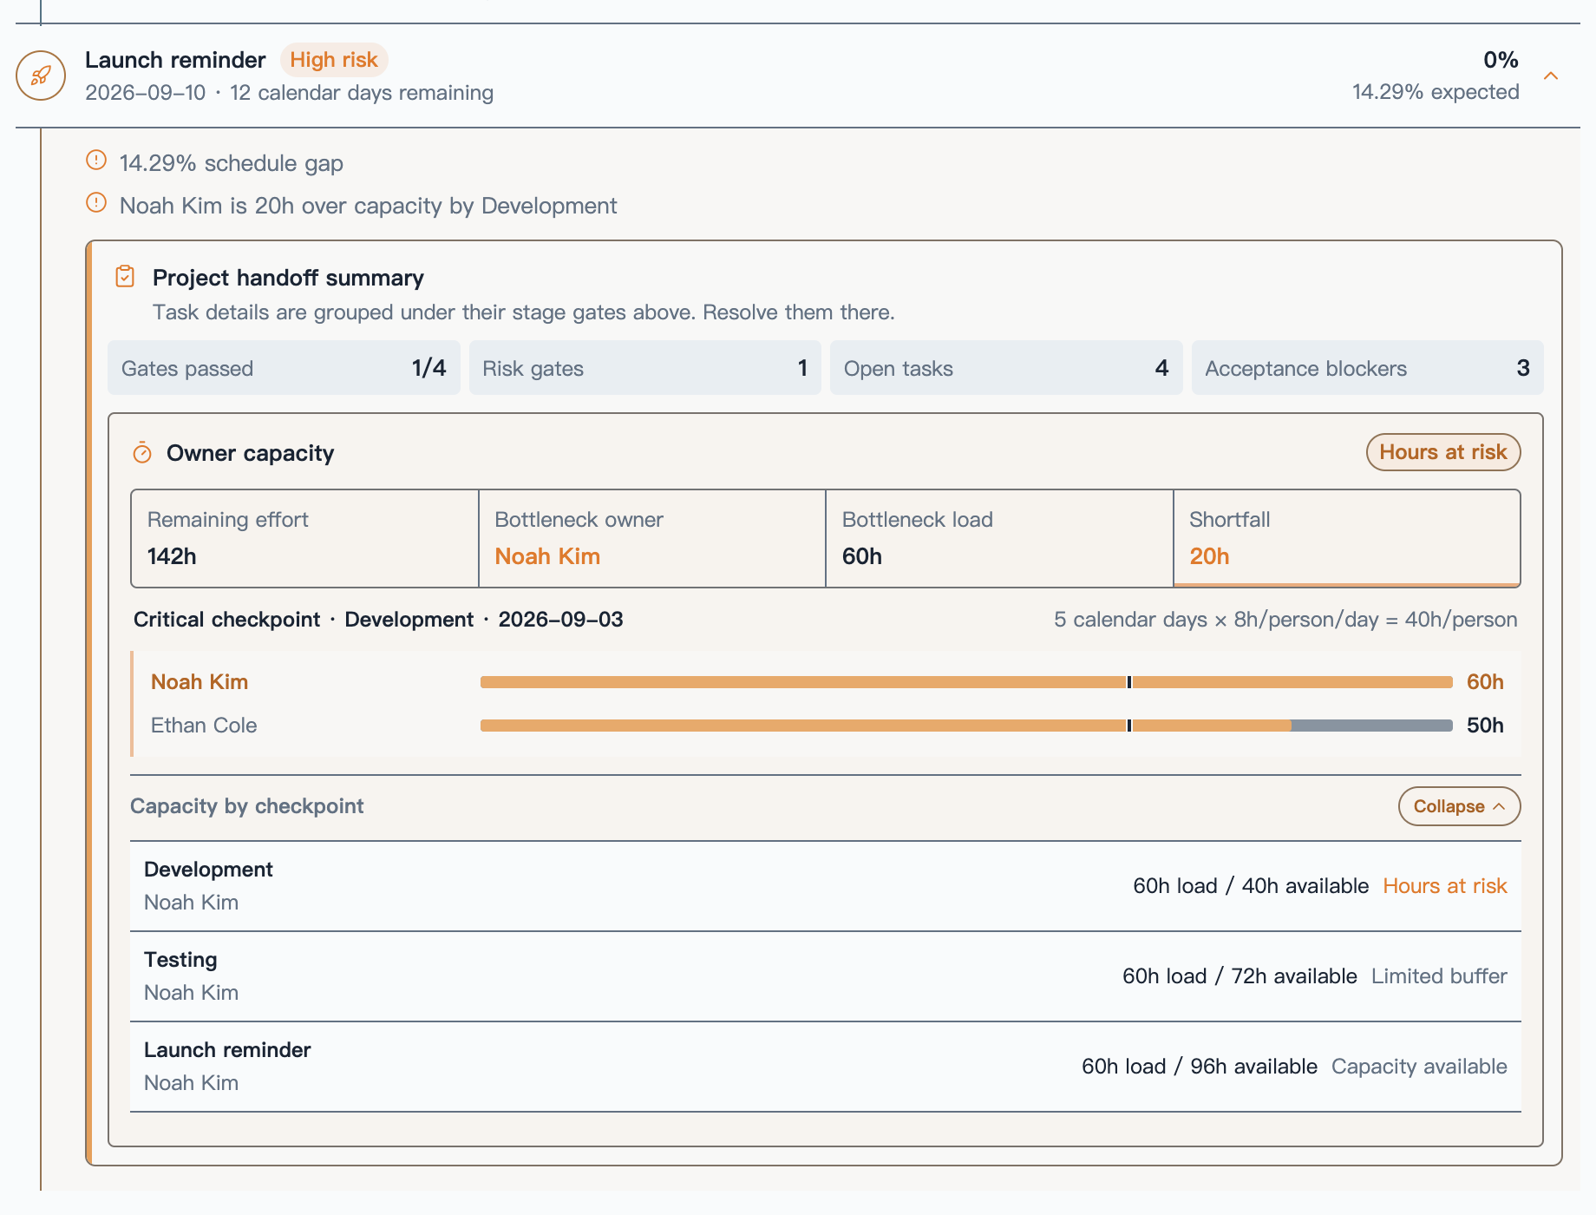Click the warning icon next to schedule gap
The image size is (1596, 1215).
(x=96, y=161)
